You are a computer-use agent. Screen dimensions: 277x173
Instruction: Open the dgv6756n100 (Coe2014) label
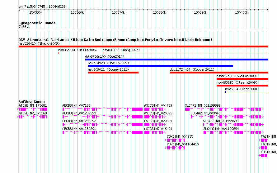point(105,56)
